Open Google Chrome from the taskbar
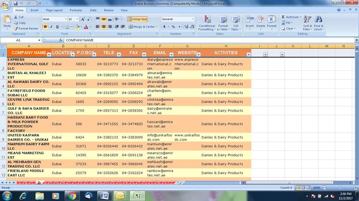Image resolution: width=359 pixels, height=201 pixels. click(x=72, y=196)
